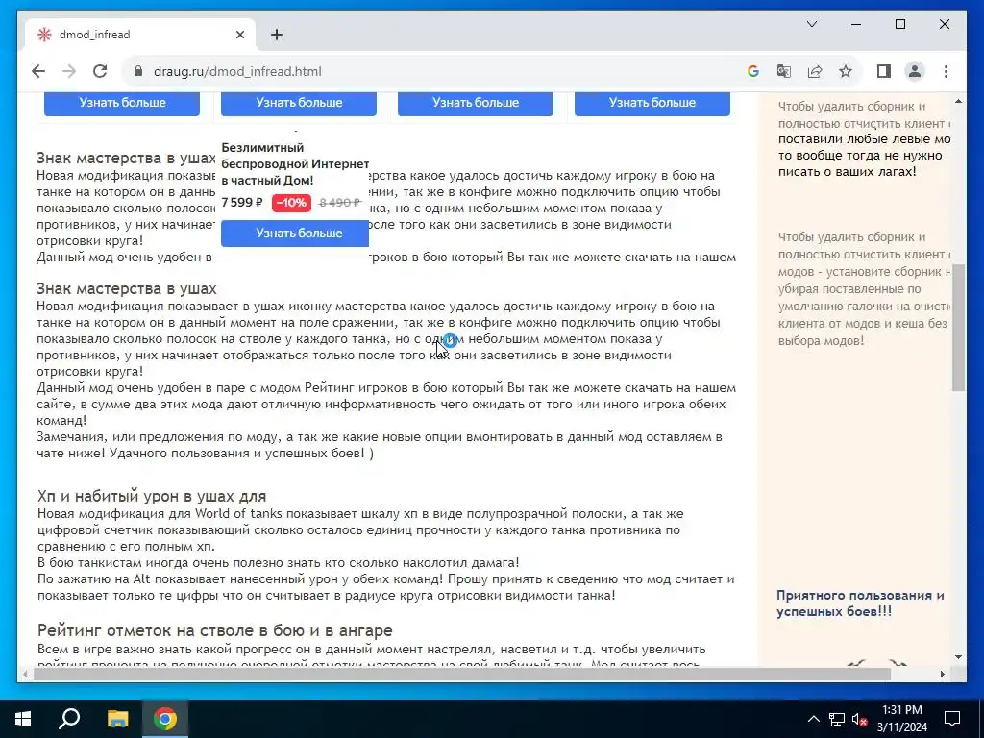Reload the current page

100,71
